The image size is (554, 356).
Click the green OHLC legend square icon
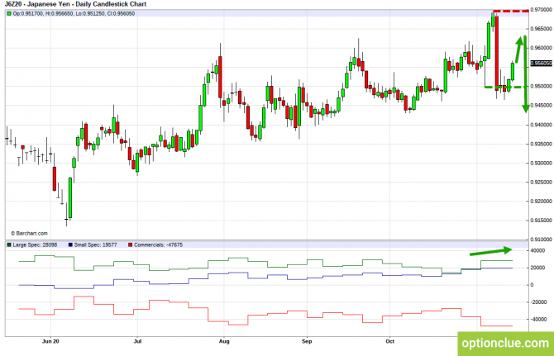(x=9, y=13)
